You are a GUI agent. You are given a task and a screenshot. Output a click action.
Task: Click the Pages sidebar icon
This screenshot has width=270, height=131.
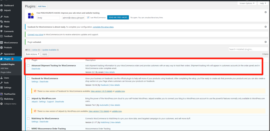pos(2,27)
